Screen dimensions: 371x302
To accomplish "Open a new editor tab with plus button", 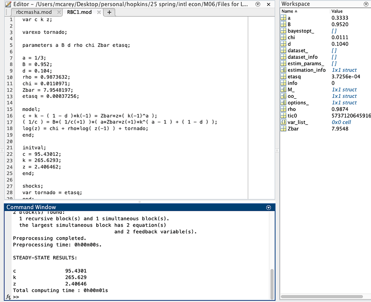I will (109, 12).
